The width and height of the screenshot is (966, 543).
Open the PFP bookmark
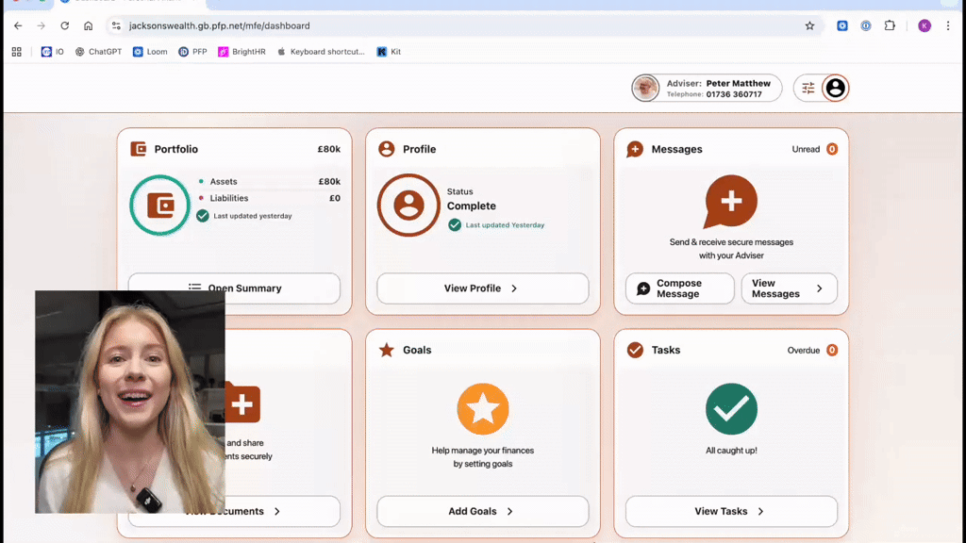click(x=192, y=52)
